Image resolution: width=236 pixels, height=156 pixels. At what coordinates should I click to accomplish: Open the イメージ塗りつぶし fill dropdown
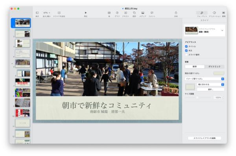[x=205, y=79]
